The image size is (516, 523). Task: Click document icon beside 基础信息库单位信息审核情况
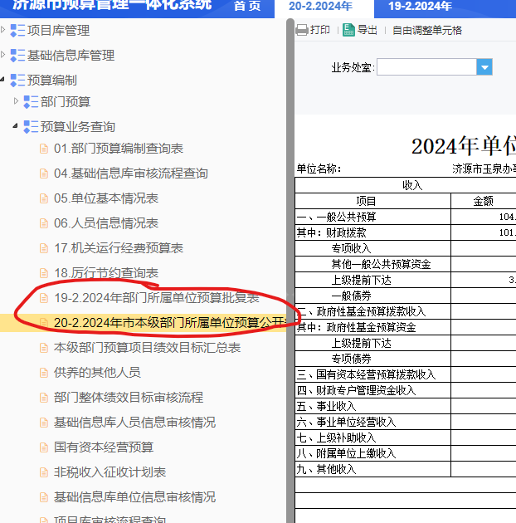[44, 497]
